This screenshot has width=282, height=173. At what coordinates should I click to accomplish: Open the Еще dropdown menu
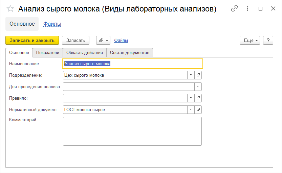(x=250, y=40)
